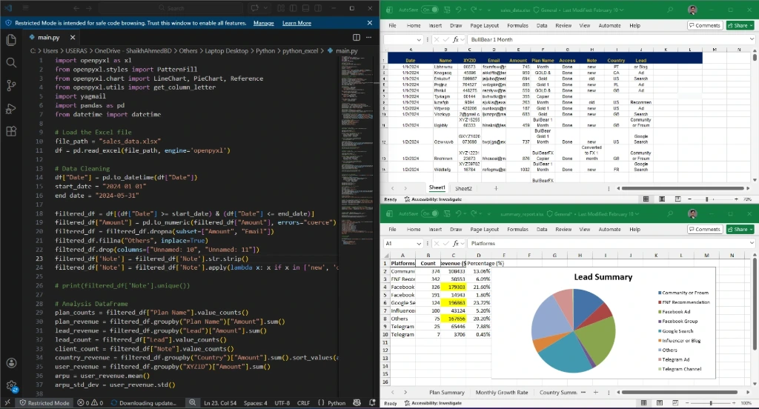Switch to the Sheet2 tab
This screenshot has height=409, width=759.
463,189
